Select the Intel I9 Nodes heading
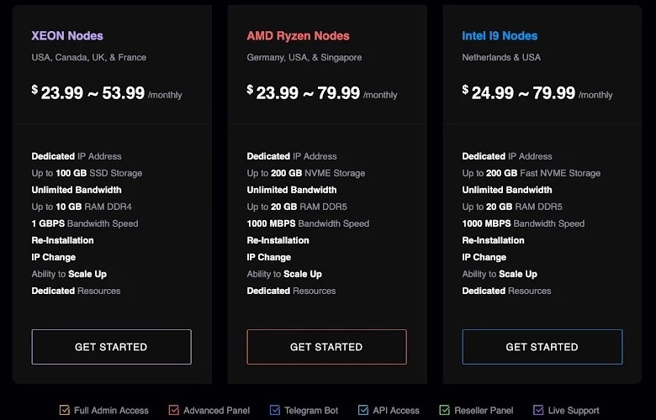 click(500, 36)
